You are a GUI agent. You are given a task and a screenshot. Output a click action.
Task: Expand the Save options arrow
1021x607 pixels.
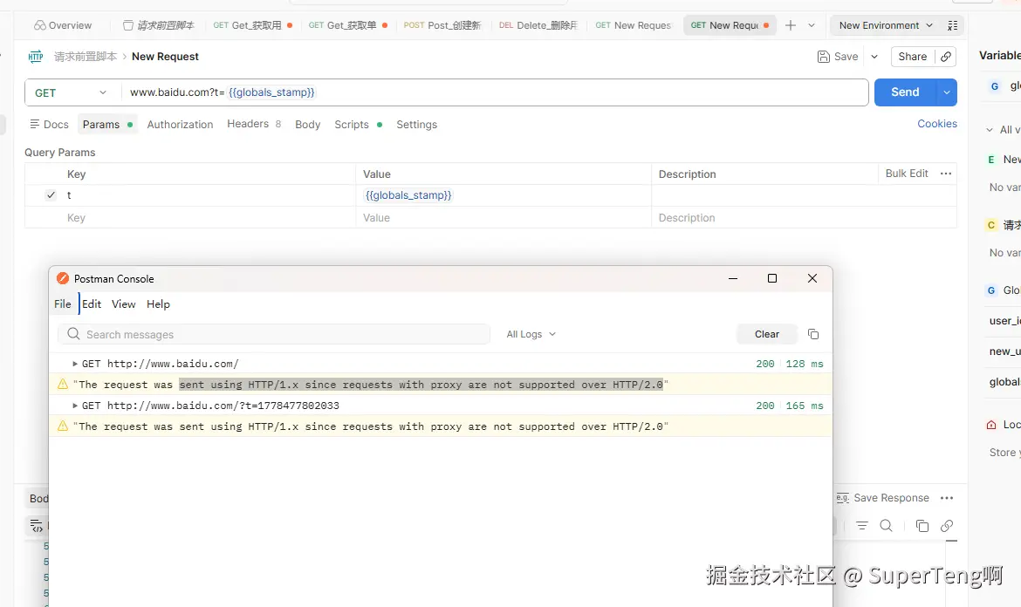[874, 57]
